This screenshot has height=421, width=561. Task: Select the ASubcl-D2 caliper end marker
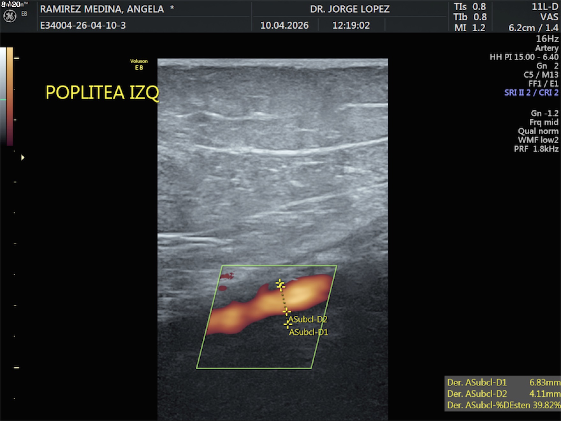pos(287,312)
